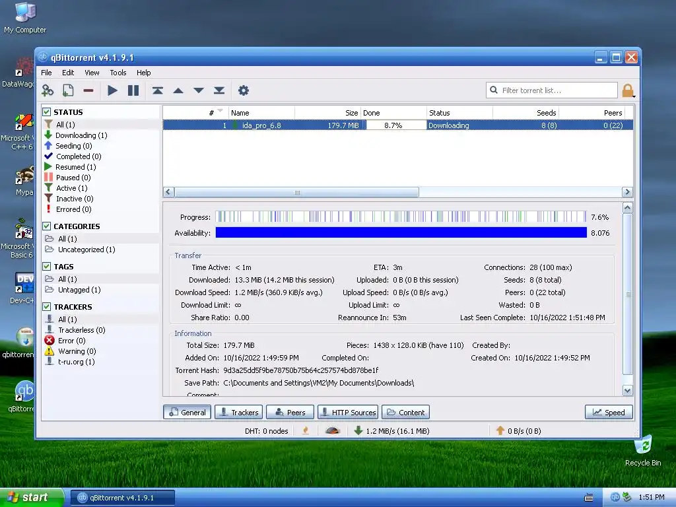Toggle the TAGS section checkbox

47,267
